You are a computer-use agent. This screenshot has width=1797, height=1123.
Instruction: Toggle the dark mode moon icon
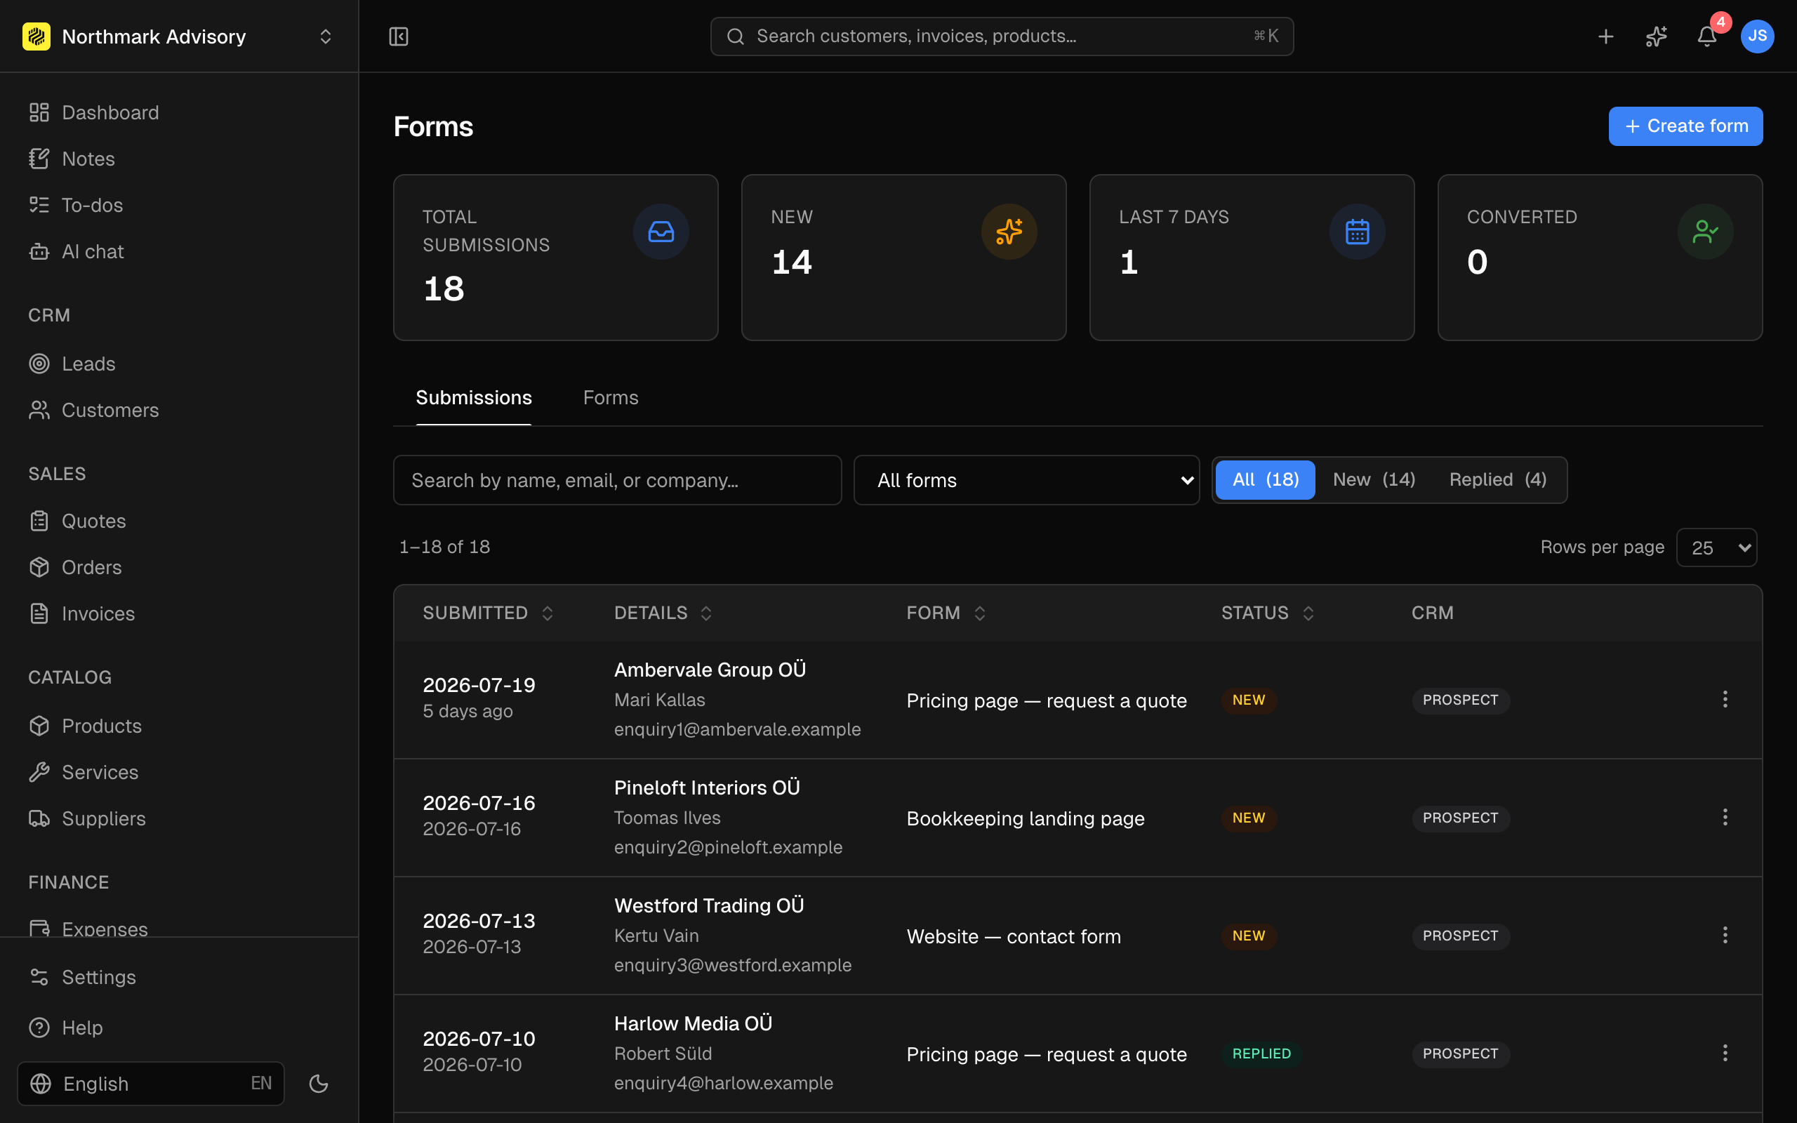click(x=319, y=1084)
